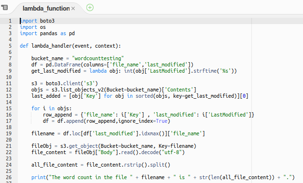
Task: Select the lambda_function tab
Action: point(46,9)
